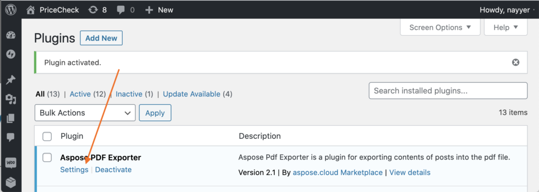Tick the select-all checkbox in header
Image resolution: width=539 pixels, height=192 pixels.
(47, 136)
